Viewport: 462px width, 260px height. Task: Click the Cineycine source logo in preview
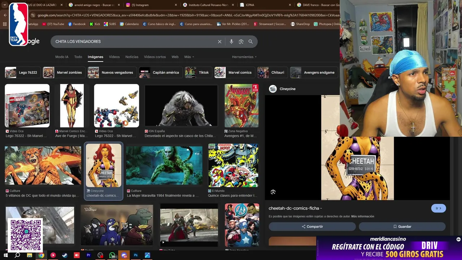273,89
